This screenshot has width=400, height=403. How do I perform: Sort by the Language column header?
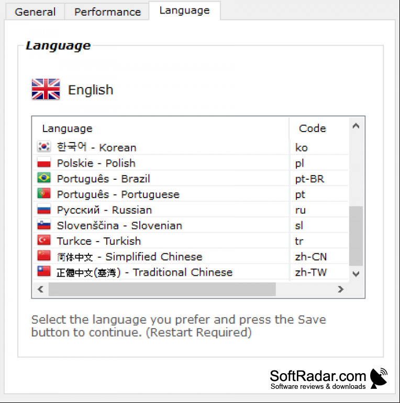[161, 128]
